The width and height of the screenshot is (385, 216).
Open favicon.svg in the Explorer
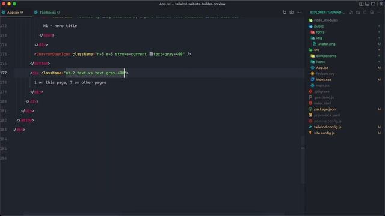[x=325, y=73]
